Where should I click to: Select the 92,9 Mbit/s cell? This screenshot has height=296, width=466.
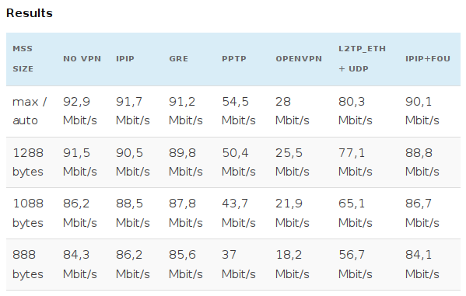[x=80, y=111]
